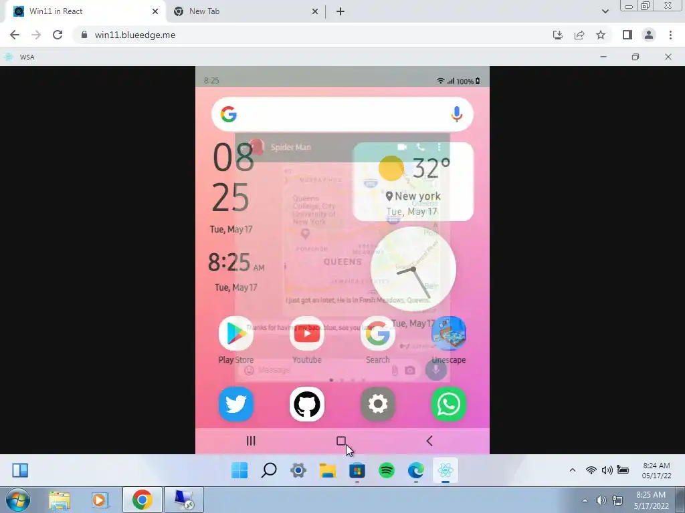The height and width of the screenshot is (513, 685).
Task: Open the host 8:25 AM clock
Action: (x=651, y=500)
